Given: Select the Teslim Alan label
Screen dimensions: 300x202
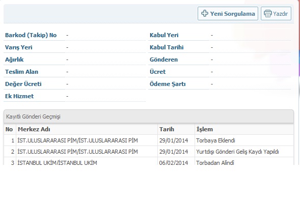Looking at the screenshot, I should (21, 72).
